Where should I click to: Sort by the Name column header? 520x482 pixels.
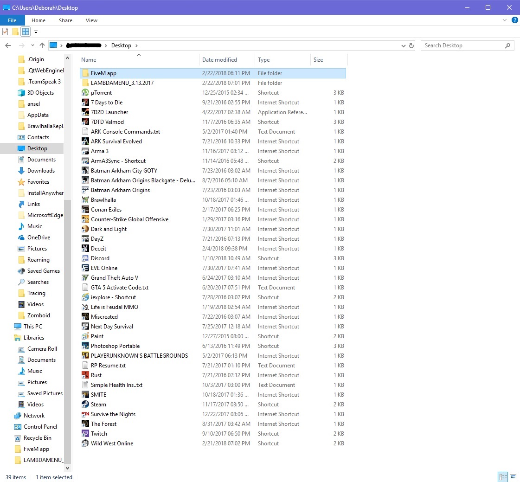click(139, 60)
